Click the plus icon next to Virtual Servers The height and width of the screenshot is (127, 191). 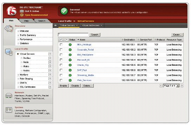click(50, 54)
